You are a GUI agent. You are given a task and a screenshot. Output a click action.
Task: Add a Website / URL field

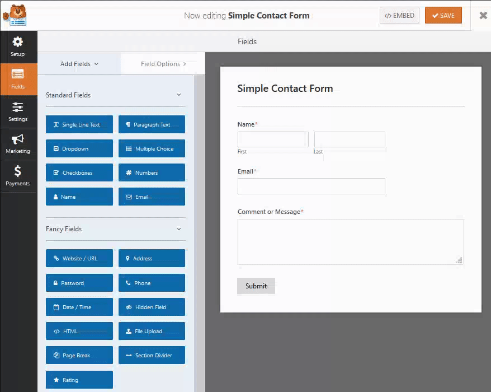79,258
